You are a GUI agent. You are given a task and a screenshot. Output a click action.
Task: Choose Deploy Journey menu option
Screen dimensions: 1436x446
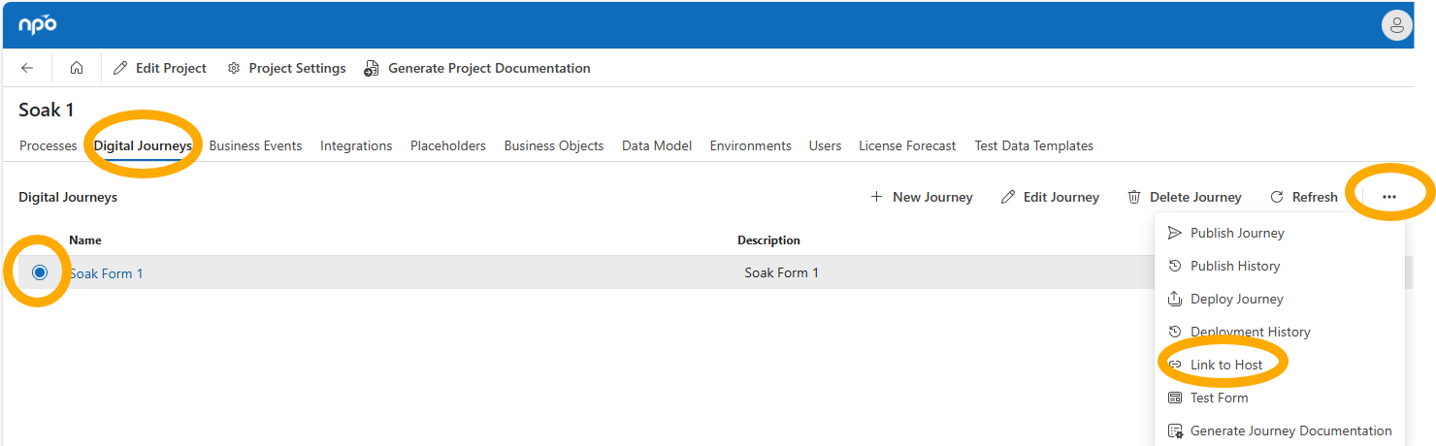point(1236,299)
